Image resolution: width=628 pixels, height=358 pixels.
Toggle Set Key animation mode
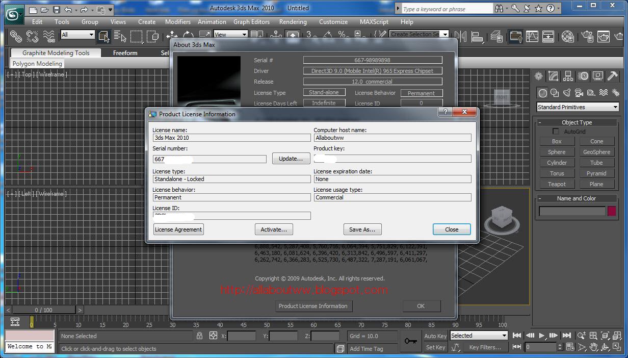435,347
